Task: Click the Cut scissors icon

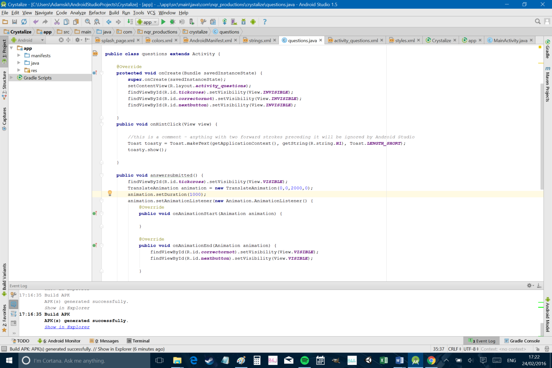Action: [57, 22]
